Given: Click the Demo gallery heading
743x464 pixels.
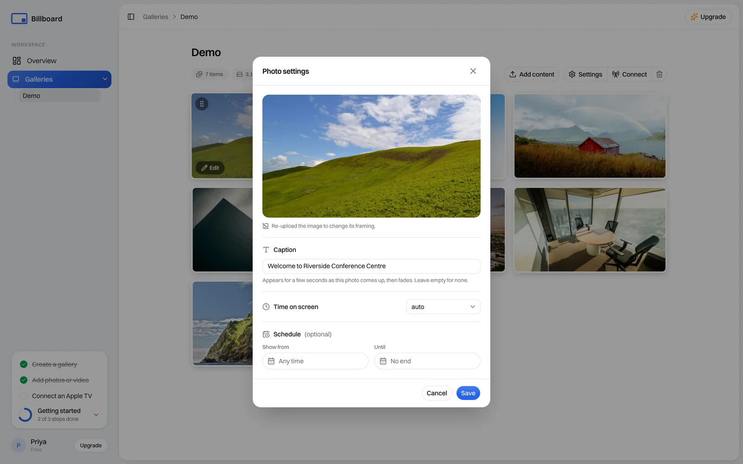Looking at the screenshot, I should 206,52.
